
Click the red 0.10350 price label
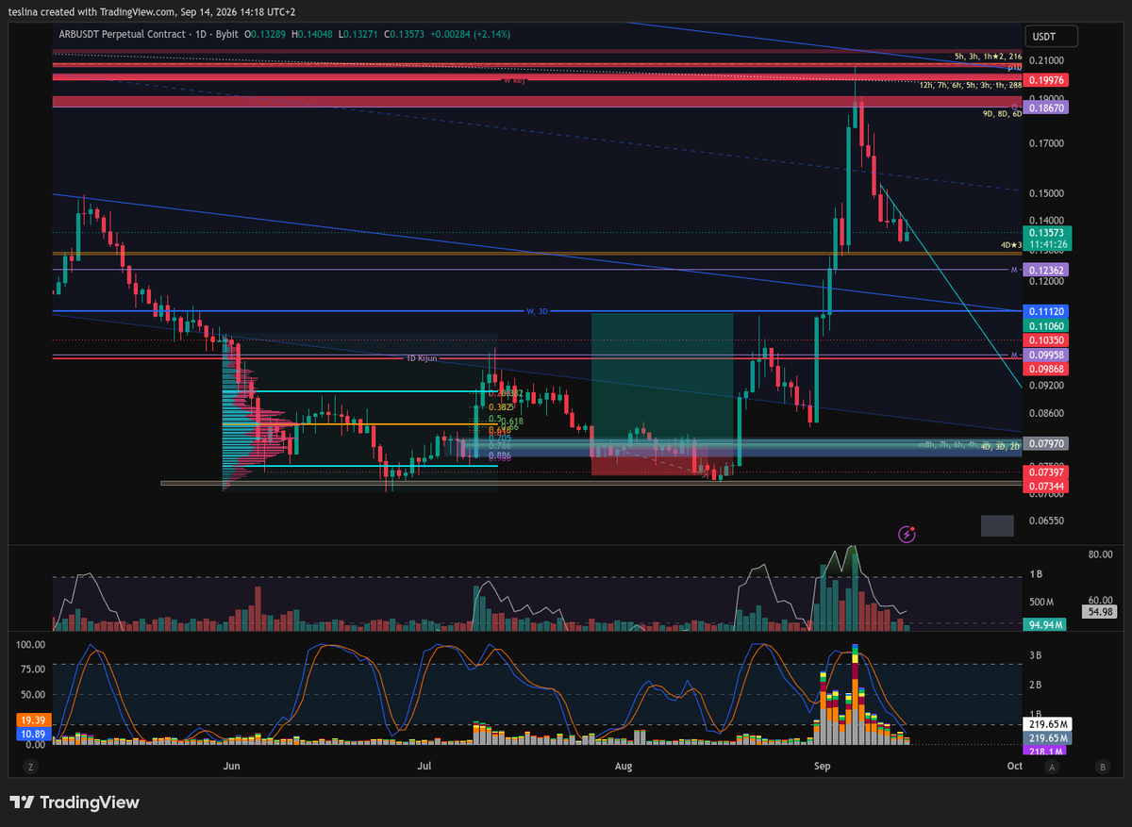click(x=1047, y=339)
